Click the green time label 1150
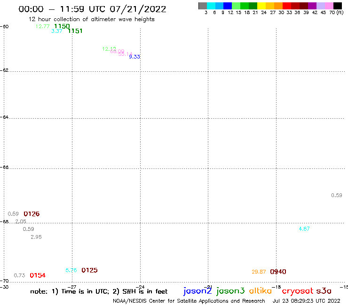Viewport: 348px width, 305px height. (x=62, y=26)
